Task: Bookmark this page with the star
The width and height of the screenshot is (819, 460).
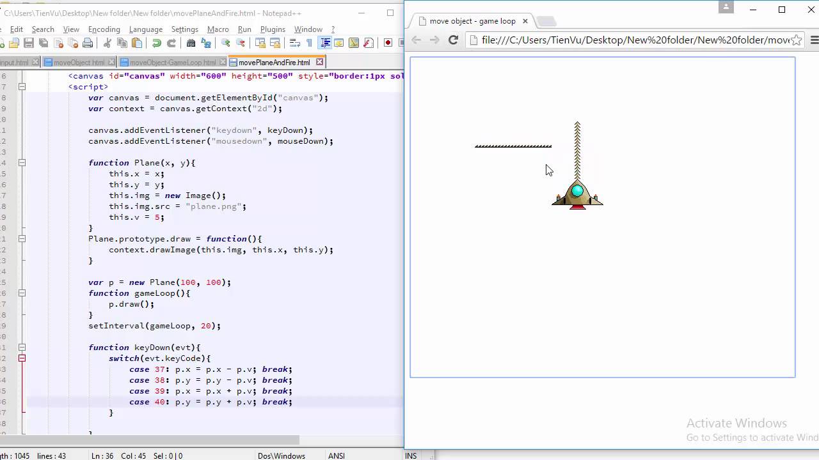Action: coord(797,40)
